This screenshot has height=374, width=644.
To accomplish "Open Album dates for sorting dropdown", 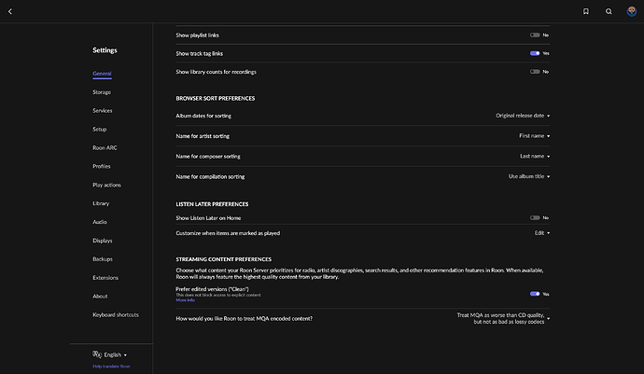I will (x=522, y=116).
